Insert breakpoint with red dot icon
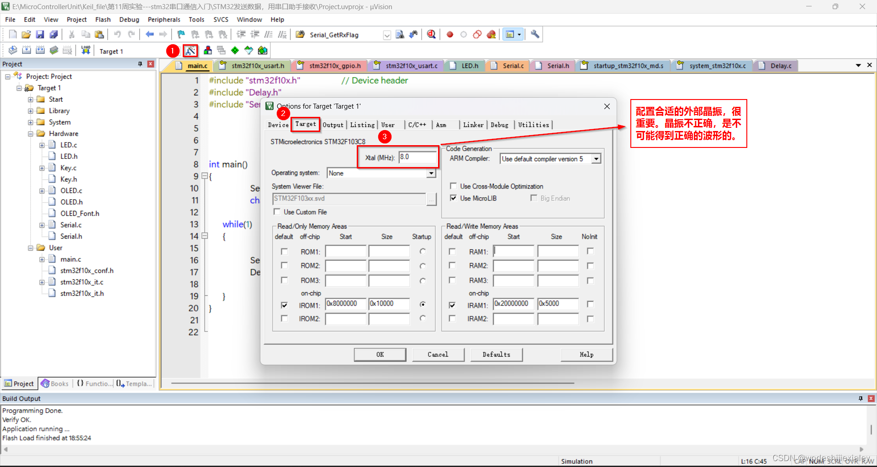The height and width of the screenshot is (467, 877). 450,34
